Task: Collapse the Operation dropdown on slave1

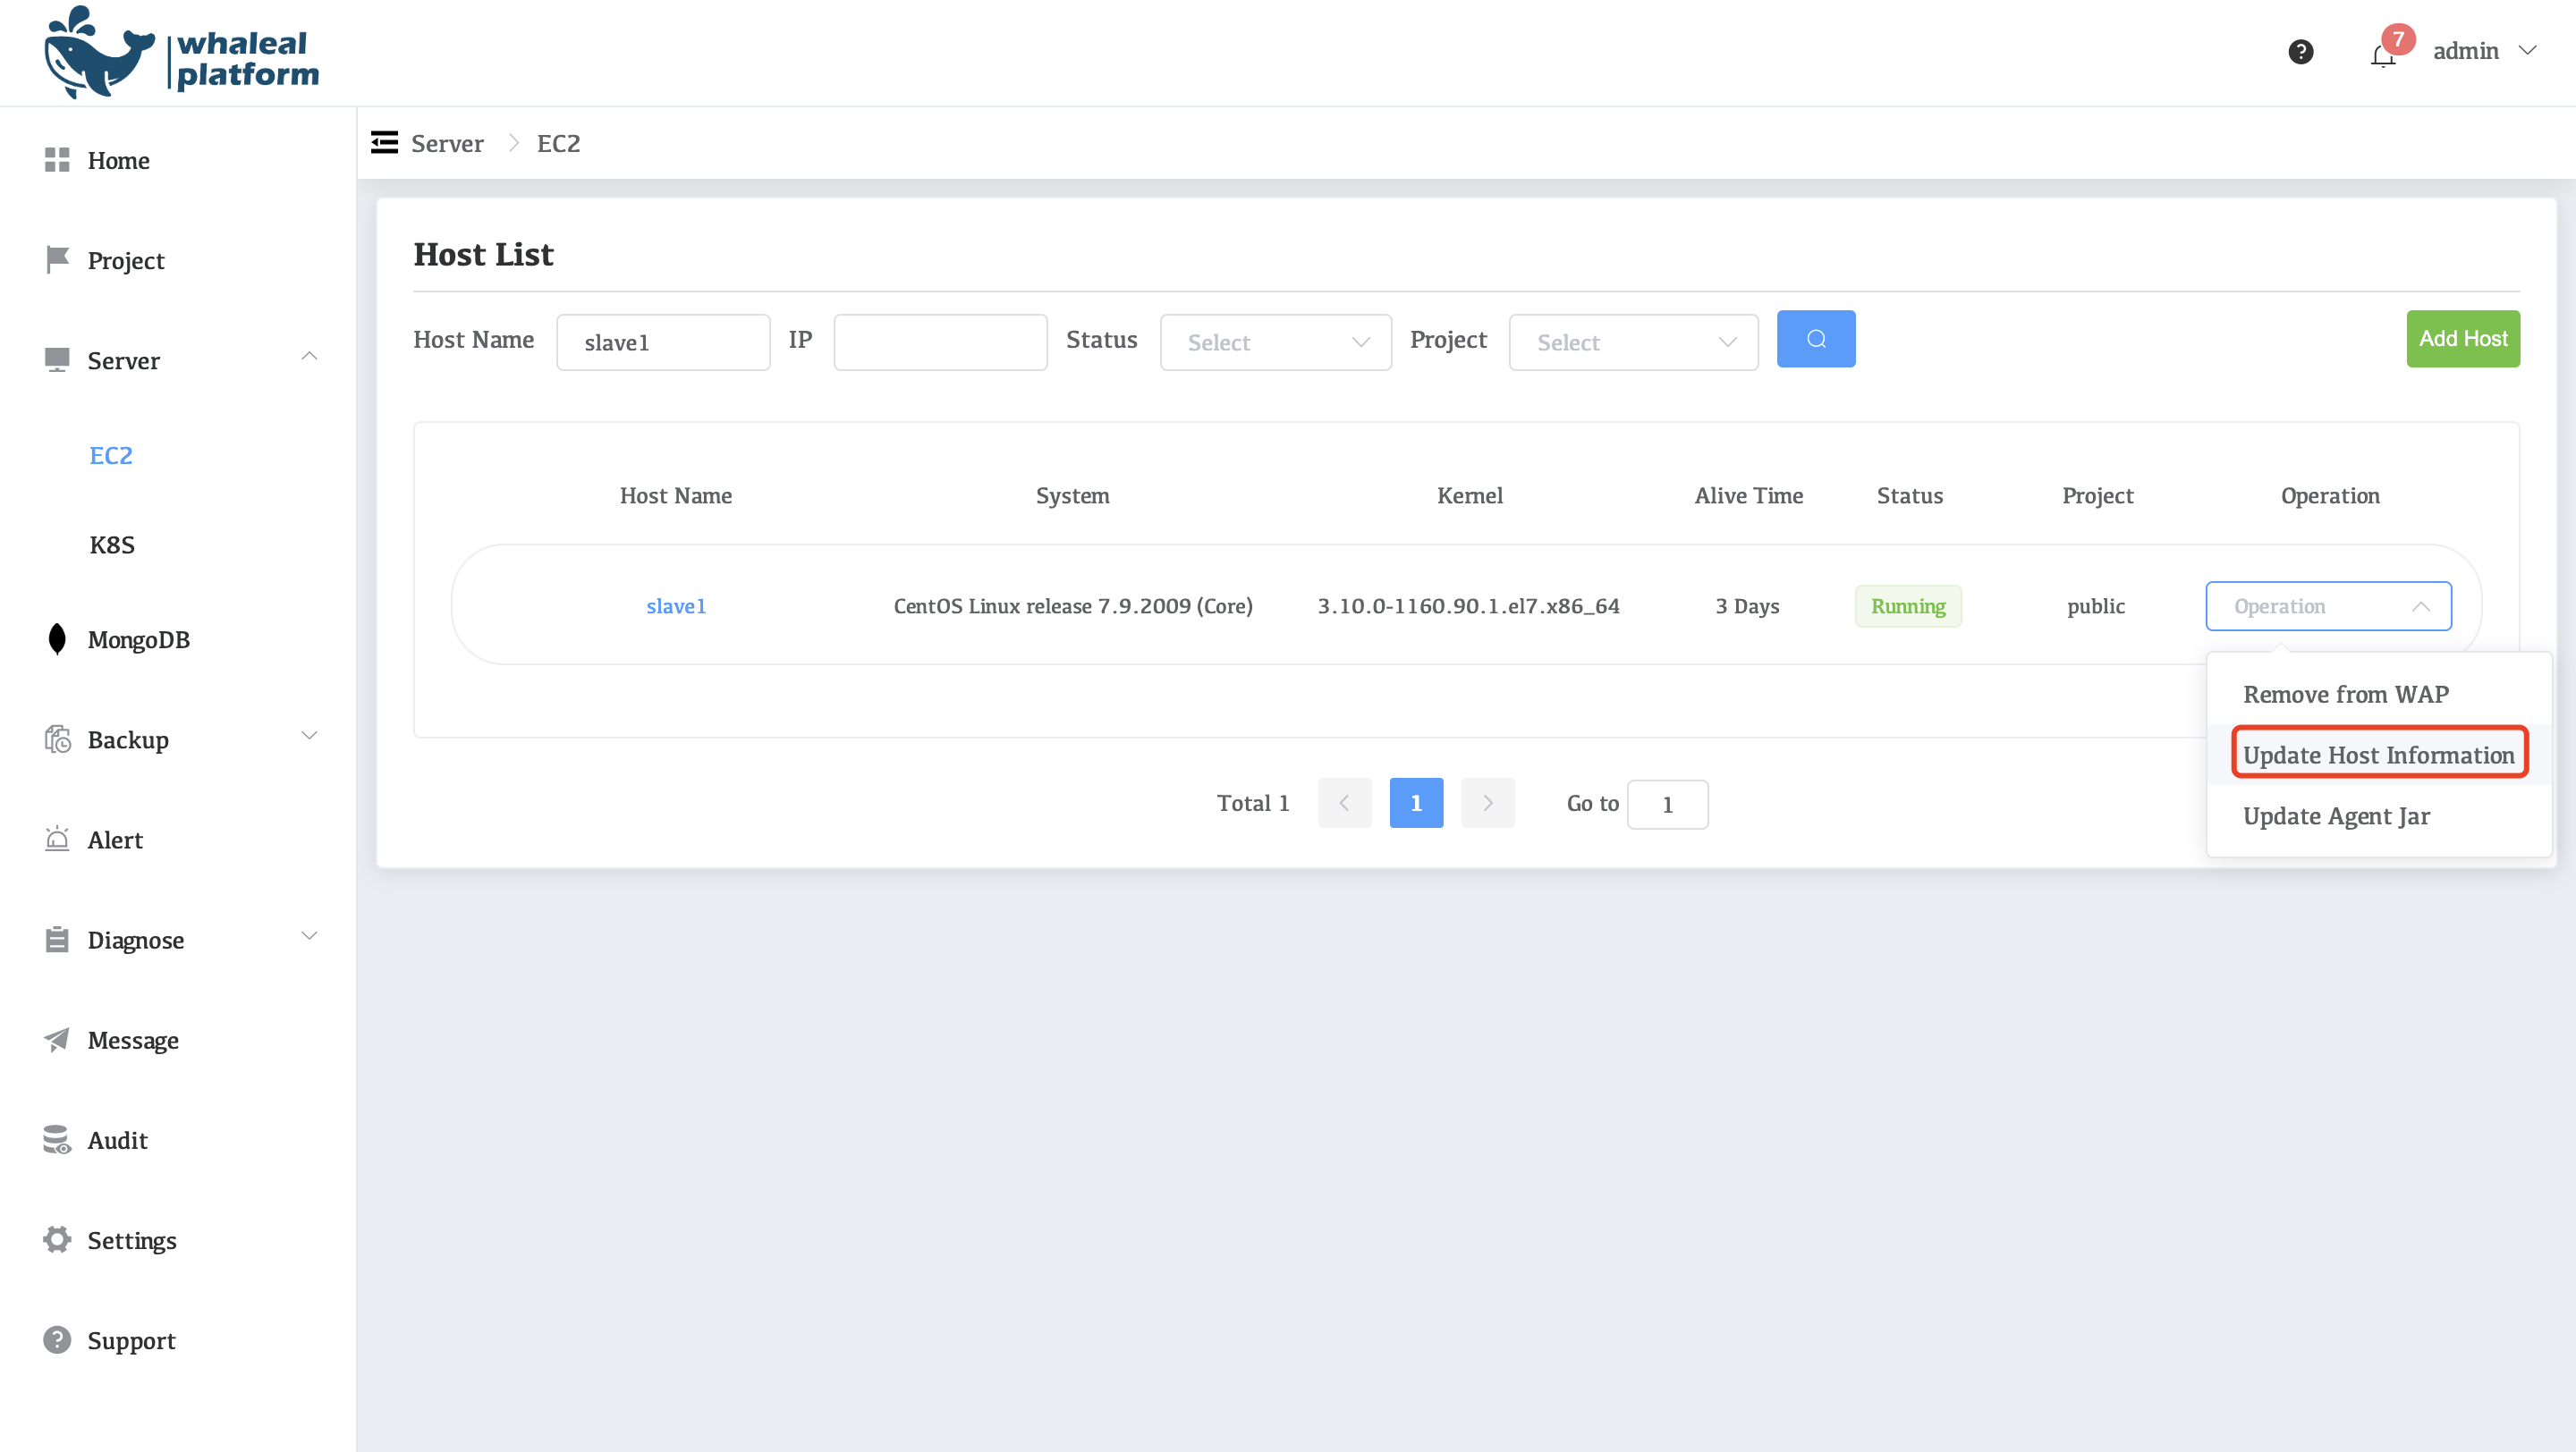Action: pos(2327,606)
